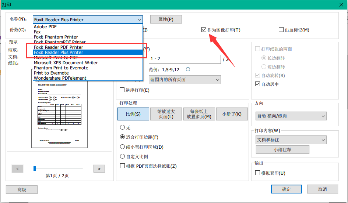Open the 高级 advanced settings button

click(22, 189)
